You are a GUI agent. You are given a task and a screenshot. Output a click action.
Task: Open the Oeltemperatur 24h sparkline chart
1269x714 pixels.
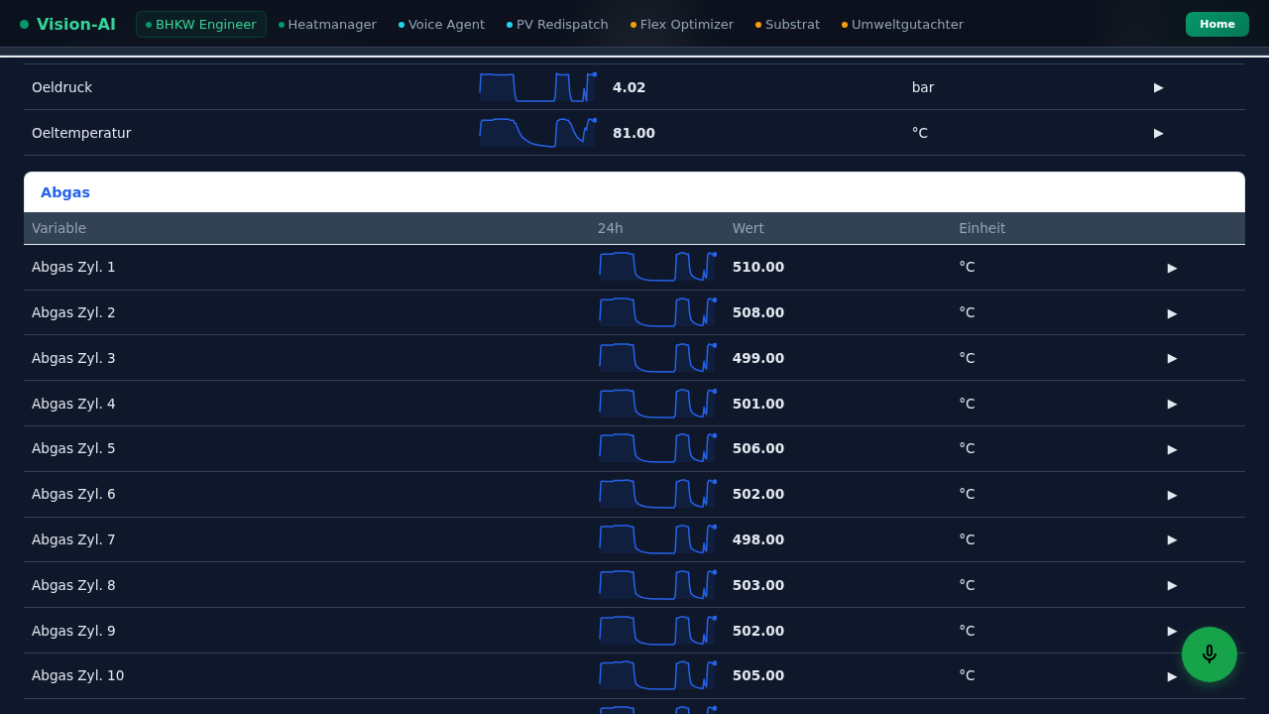pyautogui.click(x=537, y=133)
